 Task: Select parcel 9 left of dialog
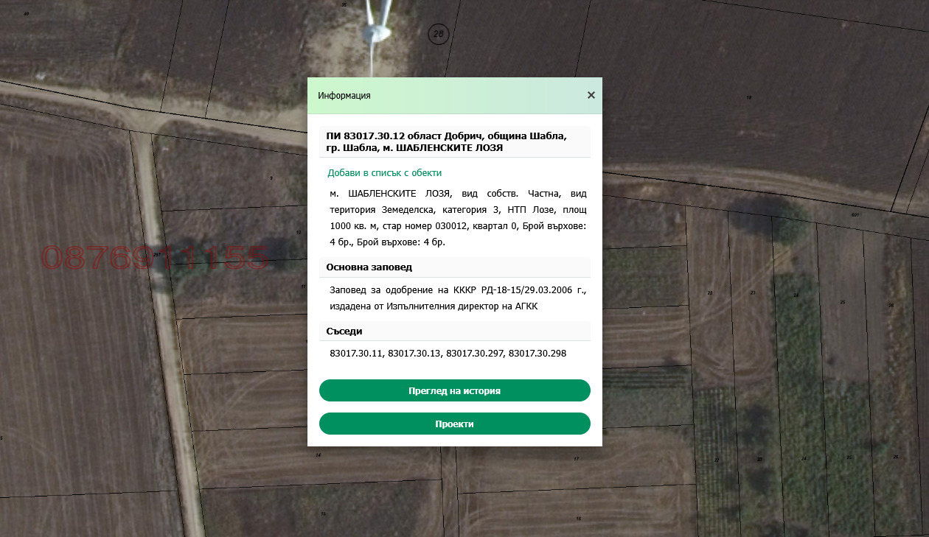click(x=271, y=178)
